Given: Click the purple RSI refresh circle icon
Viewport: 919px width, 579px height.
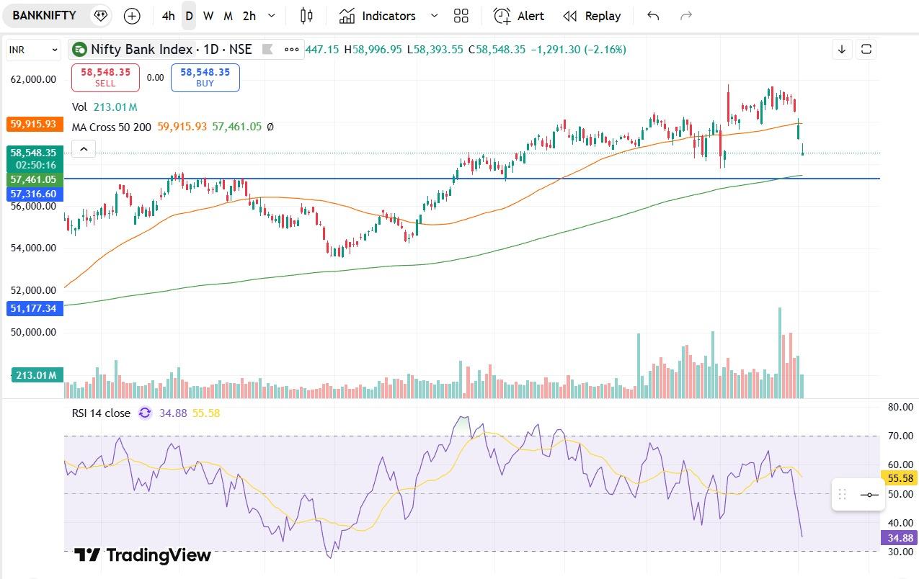Looking at the screenshot, I should pyautogui.click(x=145, y=413).
